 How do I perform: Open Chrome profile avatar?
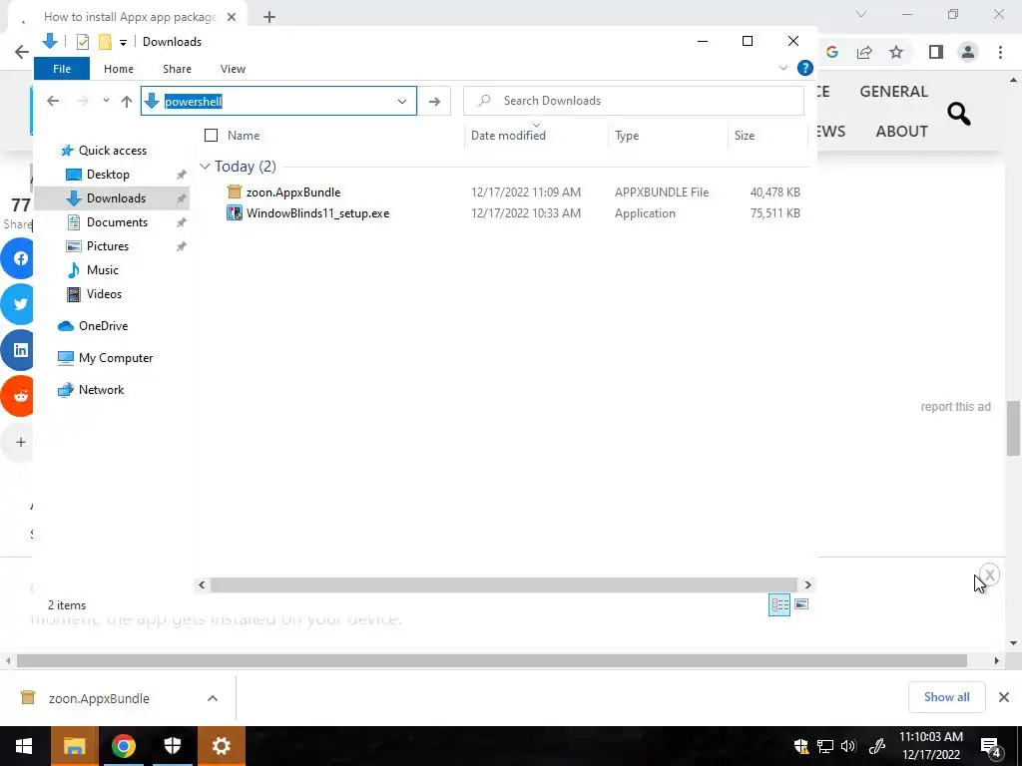[x=968, y=52]
